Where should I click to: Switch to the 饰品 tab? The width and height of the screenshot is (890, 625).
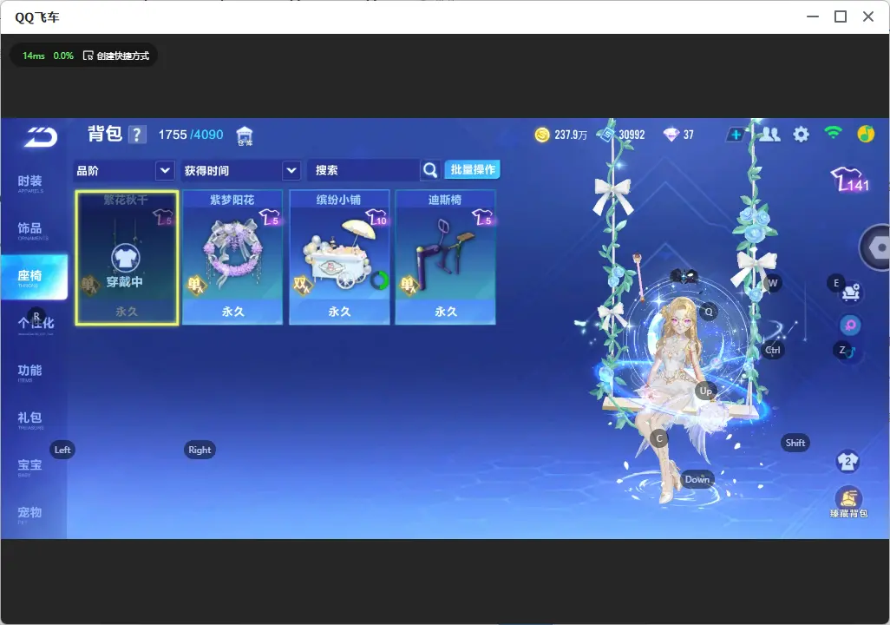(29, 230)
